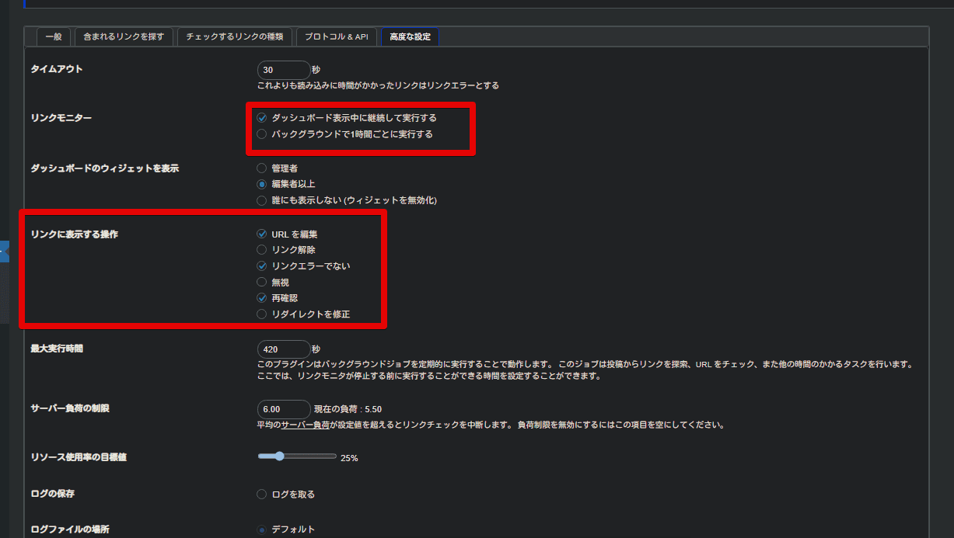Click the 最大実行時間 input field

point(283,349)
